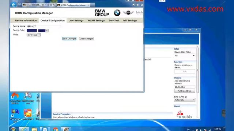Go back with the browser back arrow
The image size is (234, 131).
coord(14,5)
